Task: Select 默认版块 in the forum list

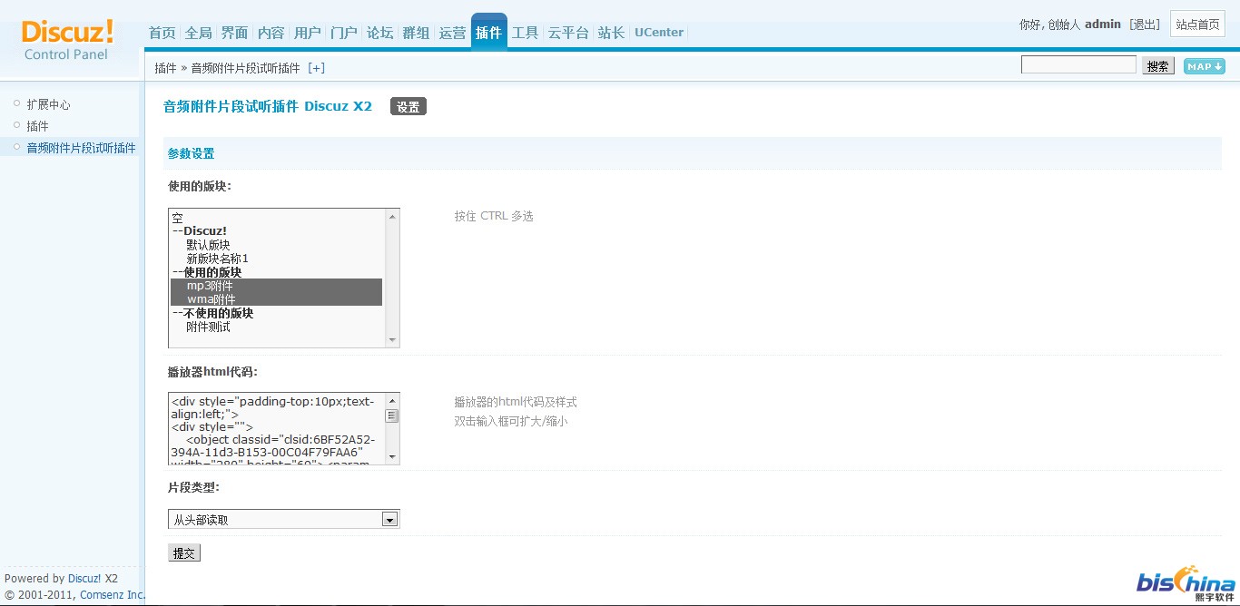Action: (x=277, y=245)
